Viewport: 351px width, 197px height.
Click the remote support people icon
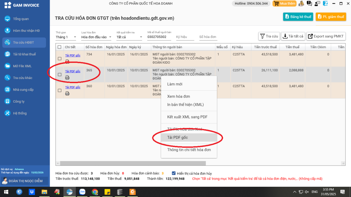[x=317, y=3]
